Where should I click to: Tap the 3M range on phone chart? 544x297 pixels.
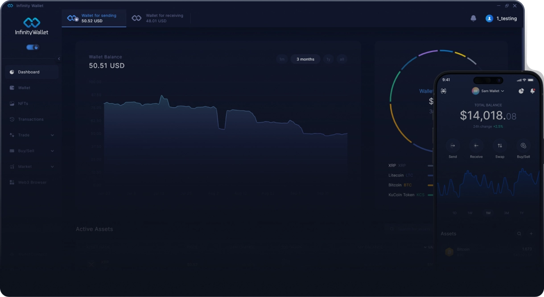coord(507,213)
